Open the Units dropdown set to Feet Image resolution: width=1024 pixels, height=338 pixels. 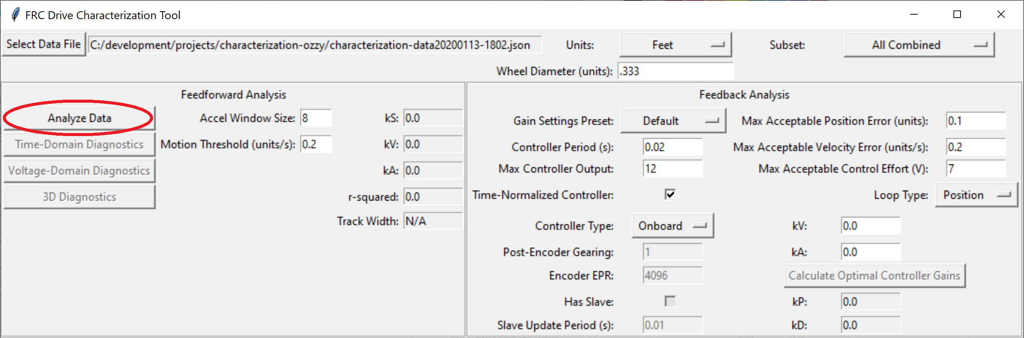pyautogui.click(x=675, y=45)
